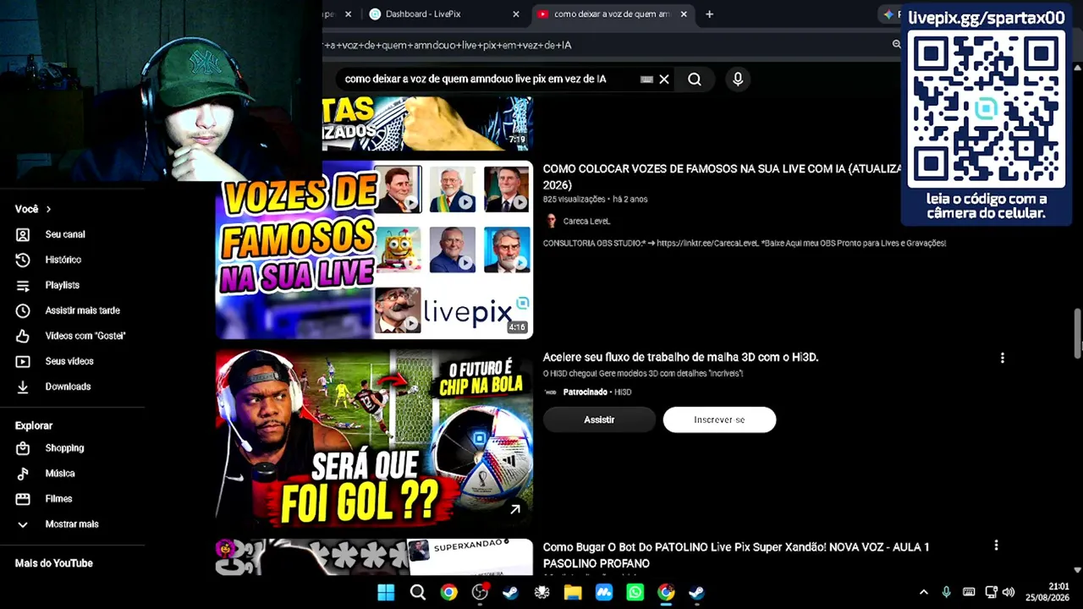The width and height of the screenshot is (1083, 609).
Task: Click the Hi3D advertiser logo
Action: tap(551, 392)
